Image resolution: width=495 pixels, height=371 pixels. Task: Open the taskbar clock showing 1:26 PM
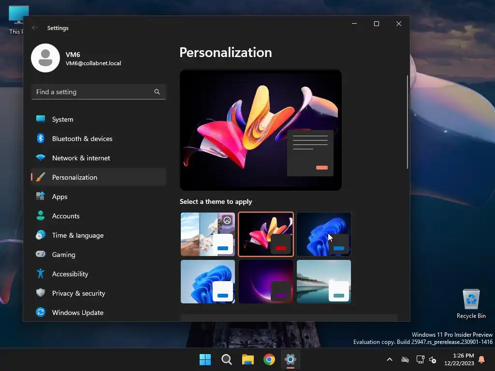459,359
